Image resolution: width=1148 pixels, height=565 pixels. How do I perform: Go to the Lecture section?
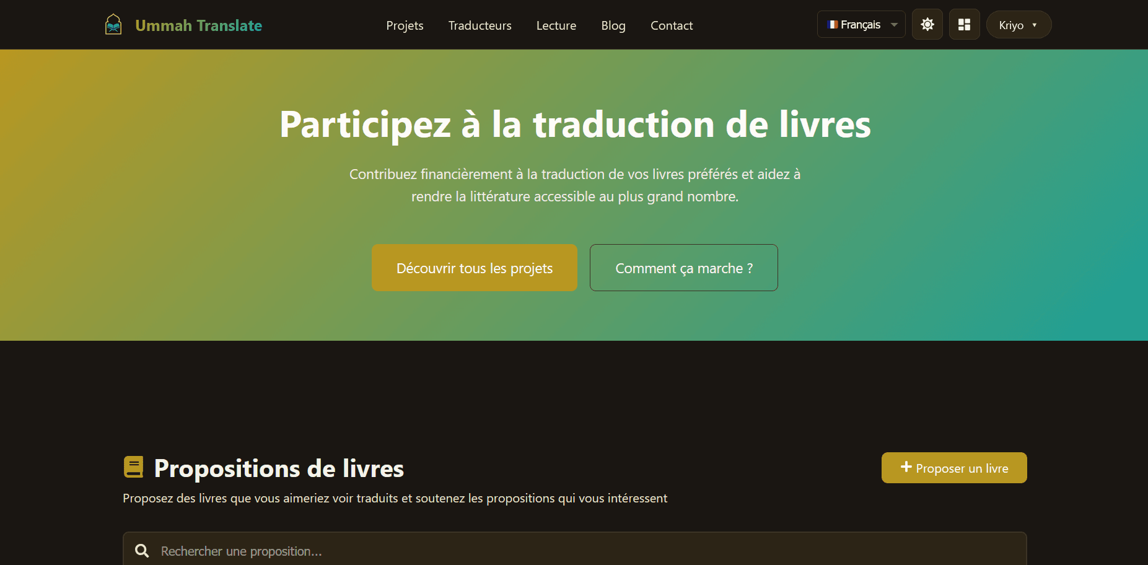[x=556, y=25]
